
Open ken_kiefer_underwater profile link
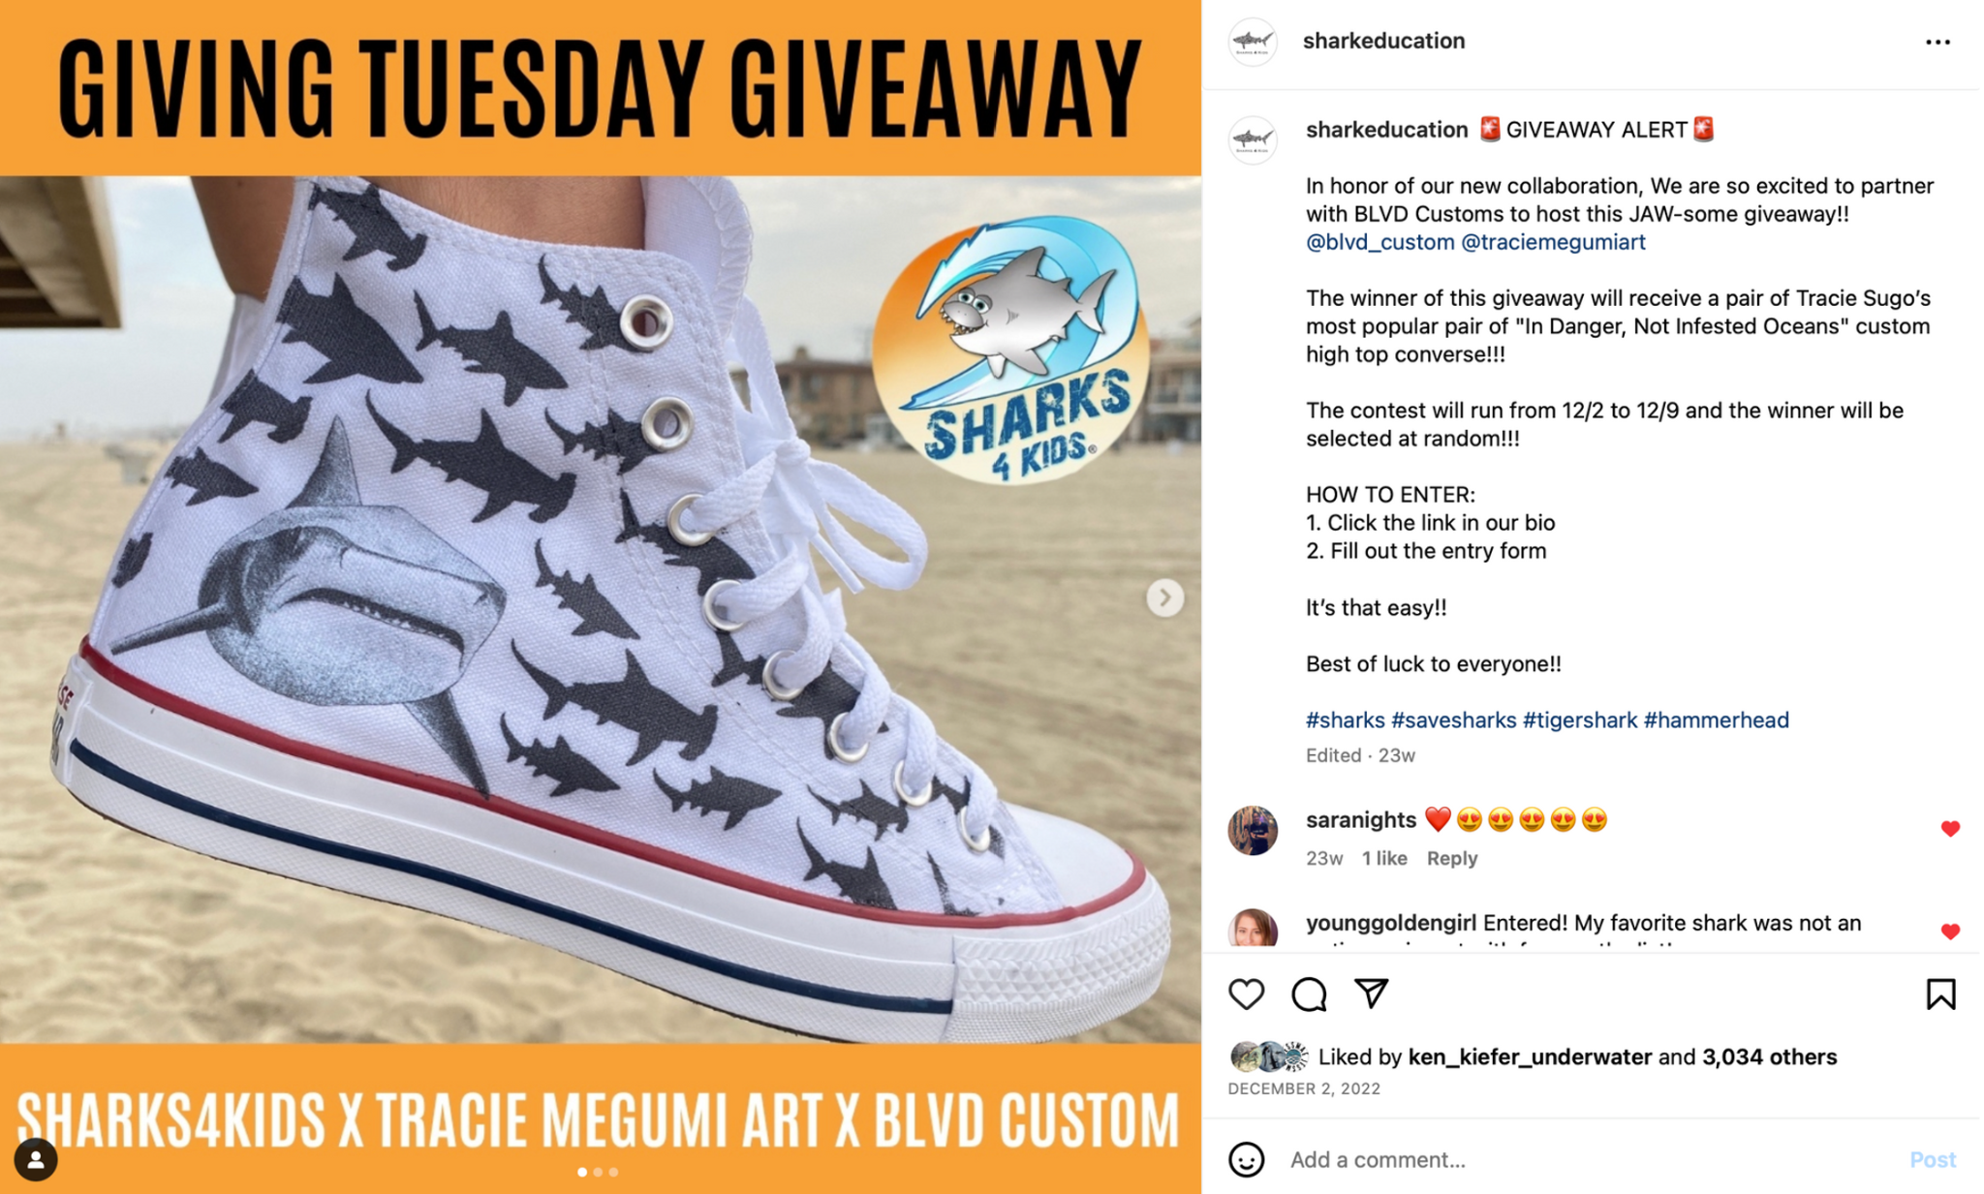click(x=1530, y=1056)
